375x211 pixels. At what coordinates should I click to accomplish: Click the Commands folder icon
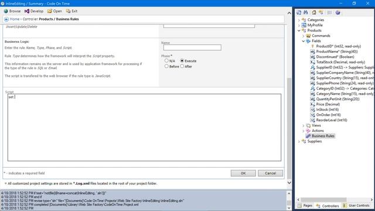[x=308, y=36]
